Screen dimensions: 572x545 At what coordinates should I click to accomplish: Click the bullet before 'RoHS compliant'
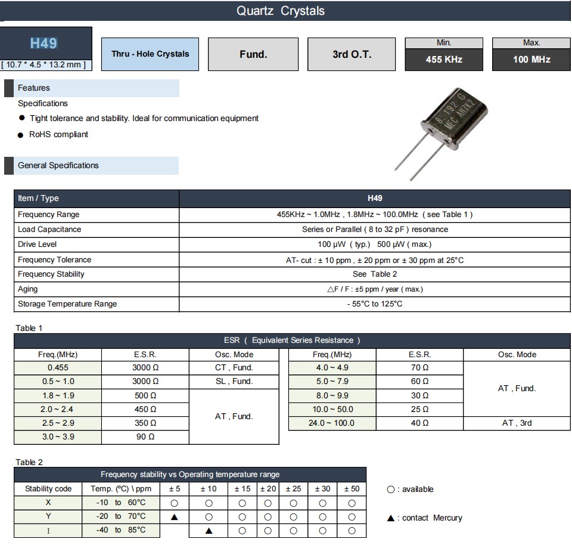tap(22, 135)
